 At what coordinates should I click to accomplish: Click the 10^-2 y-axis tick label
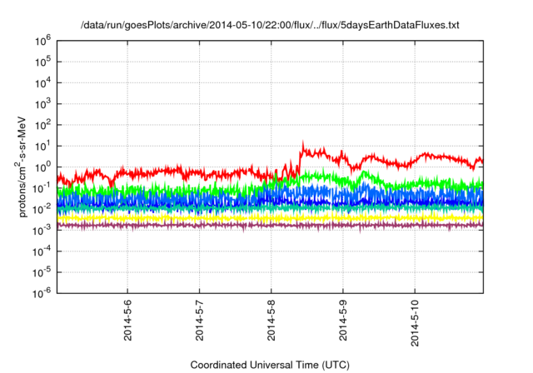42,210
